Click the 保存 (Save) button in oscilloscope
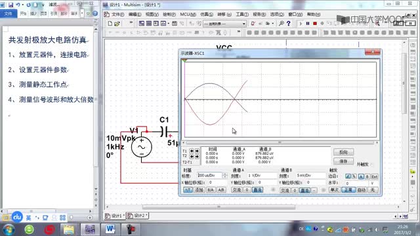Screen dimensions: 420x236 pyautogui.click(x=343, y=161)
